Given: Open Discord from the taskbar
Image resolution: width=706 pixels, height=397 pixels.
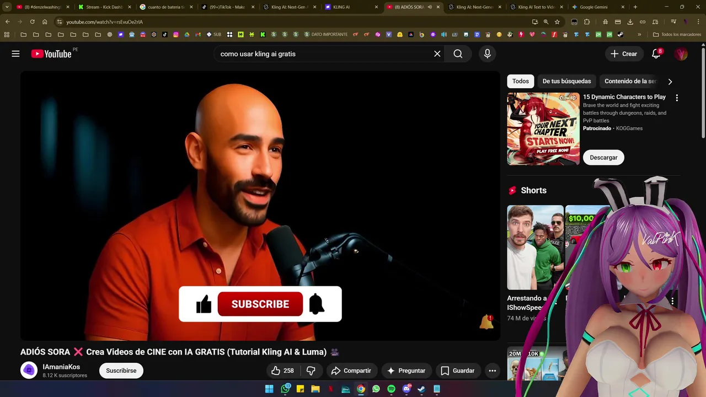Looking at the screenshot, I should point(407,389).
